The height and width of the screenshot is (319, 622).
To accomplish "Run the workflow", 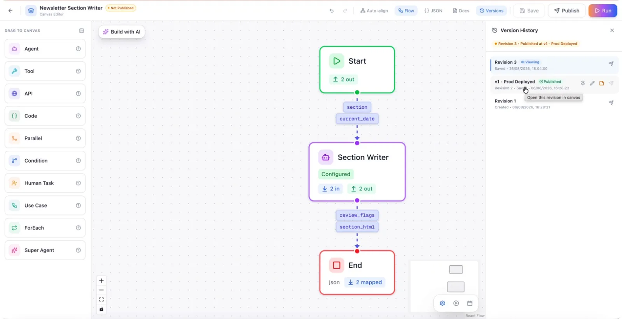I will 603,10.
